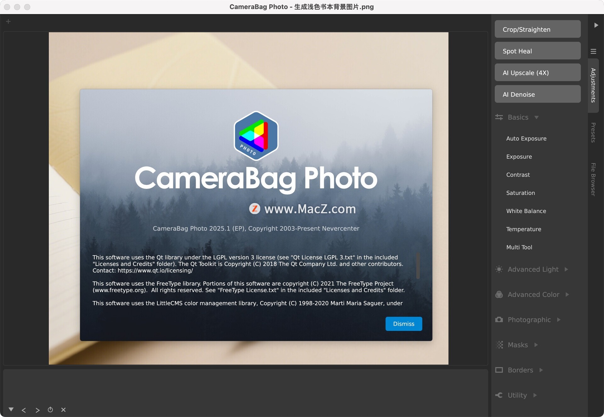The width and height of the screenshot is (604, 417).
Task: Add Auto Exposure adjustment
Action: coord(526,138)
